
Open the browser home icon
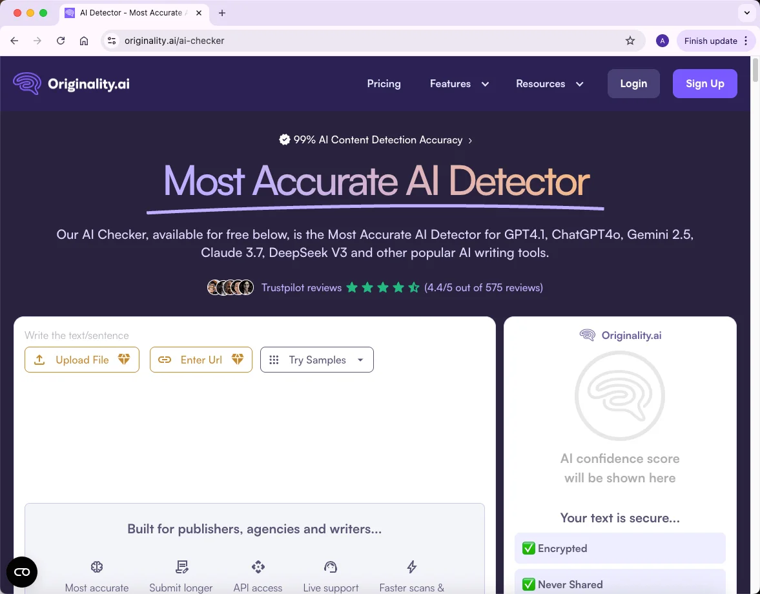pos(84,41)
